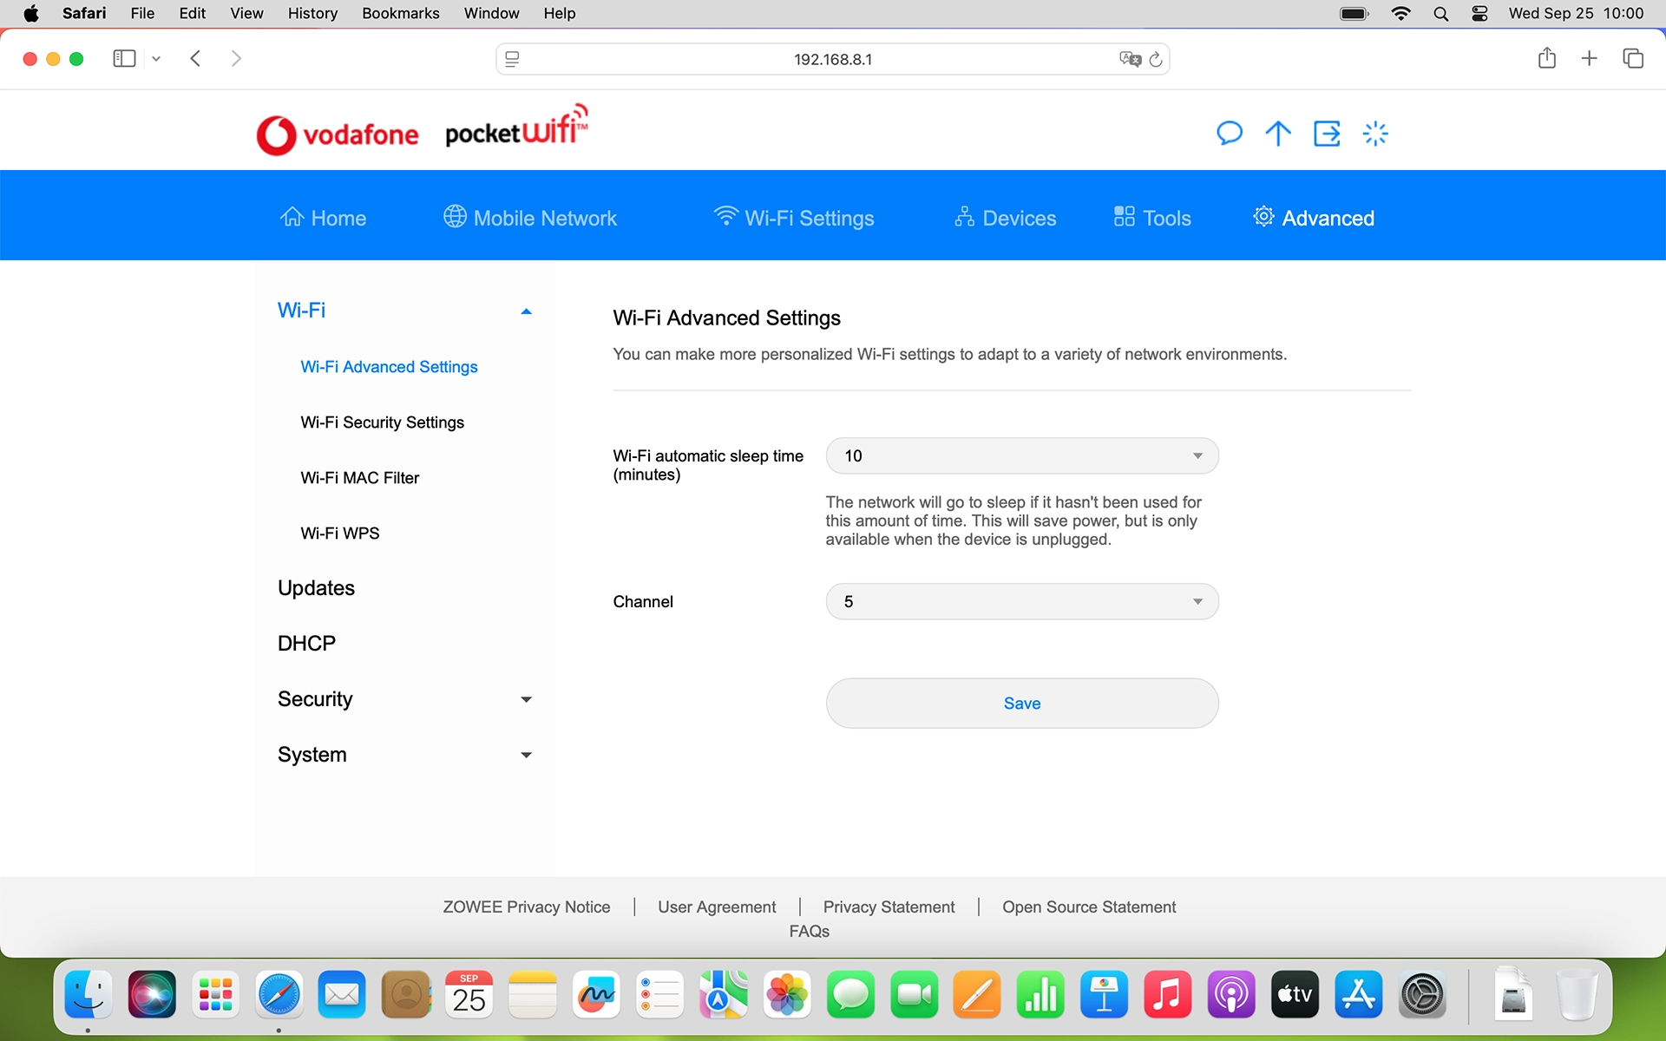Click the Safari translate icon in address bar
Viewport: 1666px width, 1041px height.
click(1129, 59)
